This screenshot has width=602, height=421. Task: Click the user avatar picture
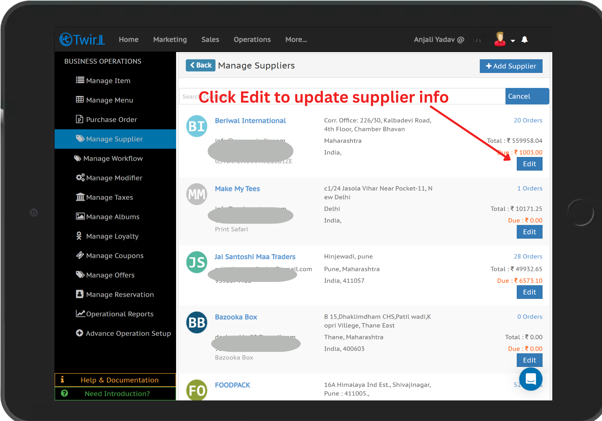(499, 39)
